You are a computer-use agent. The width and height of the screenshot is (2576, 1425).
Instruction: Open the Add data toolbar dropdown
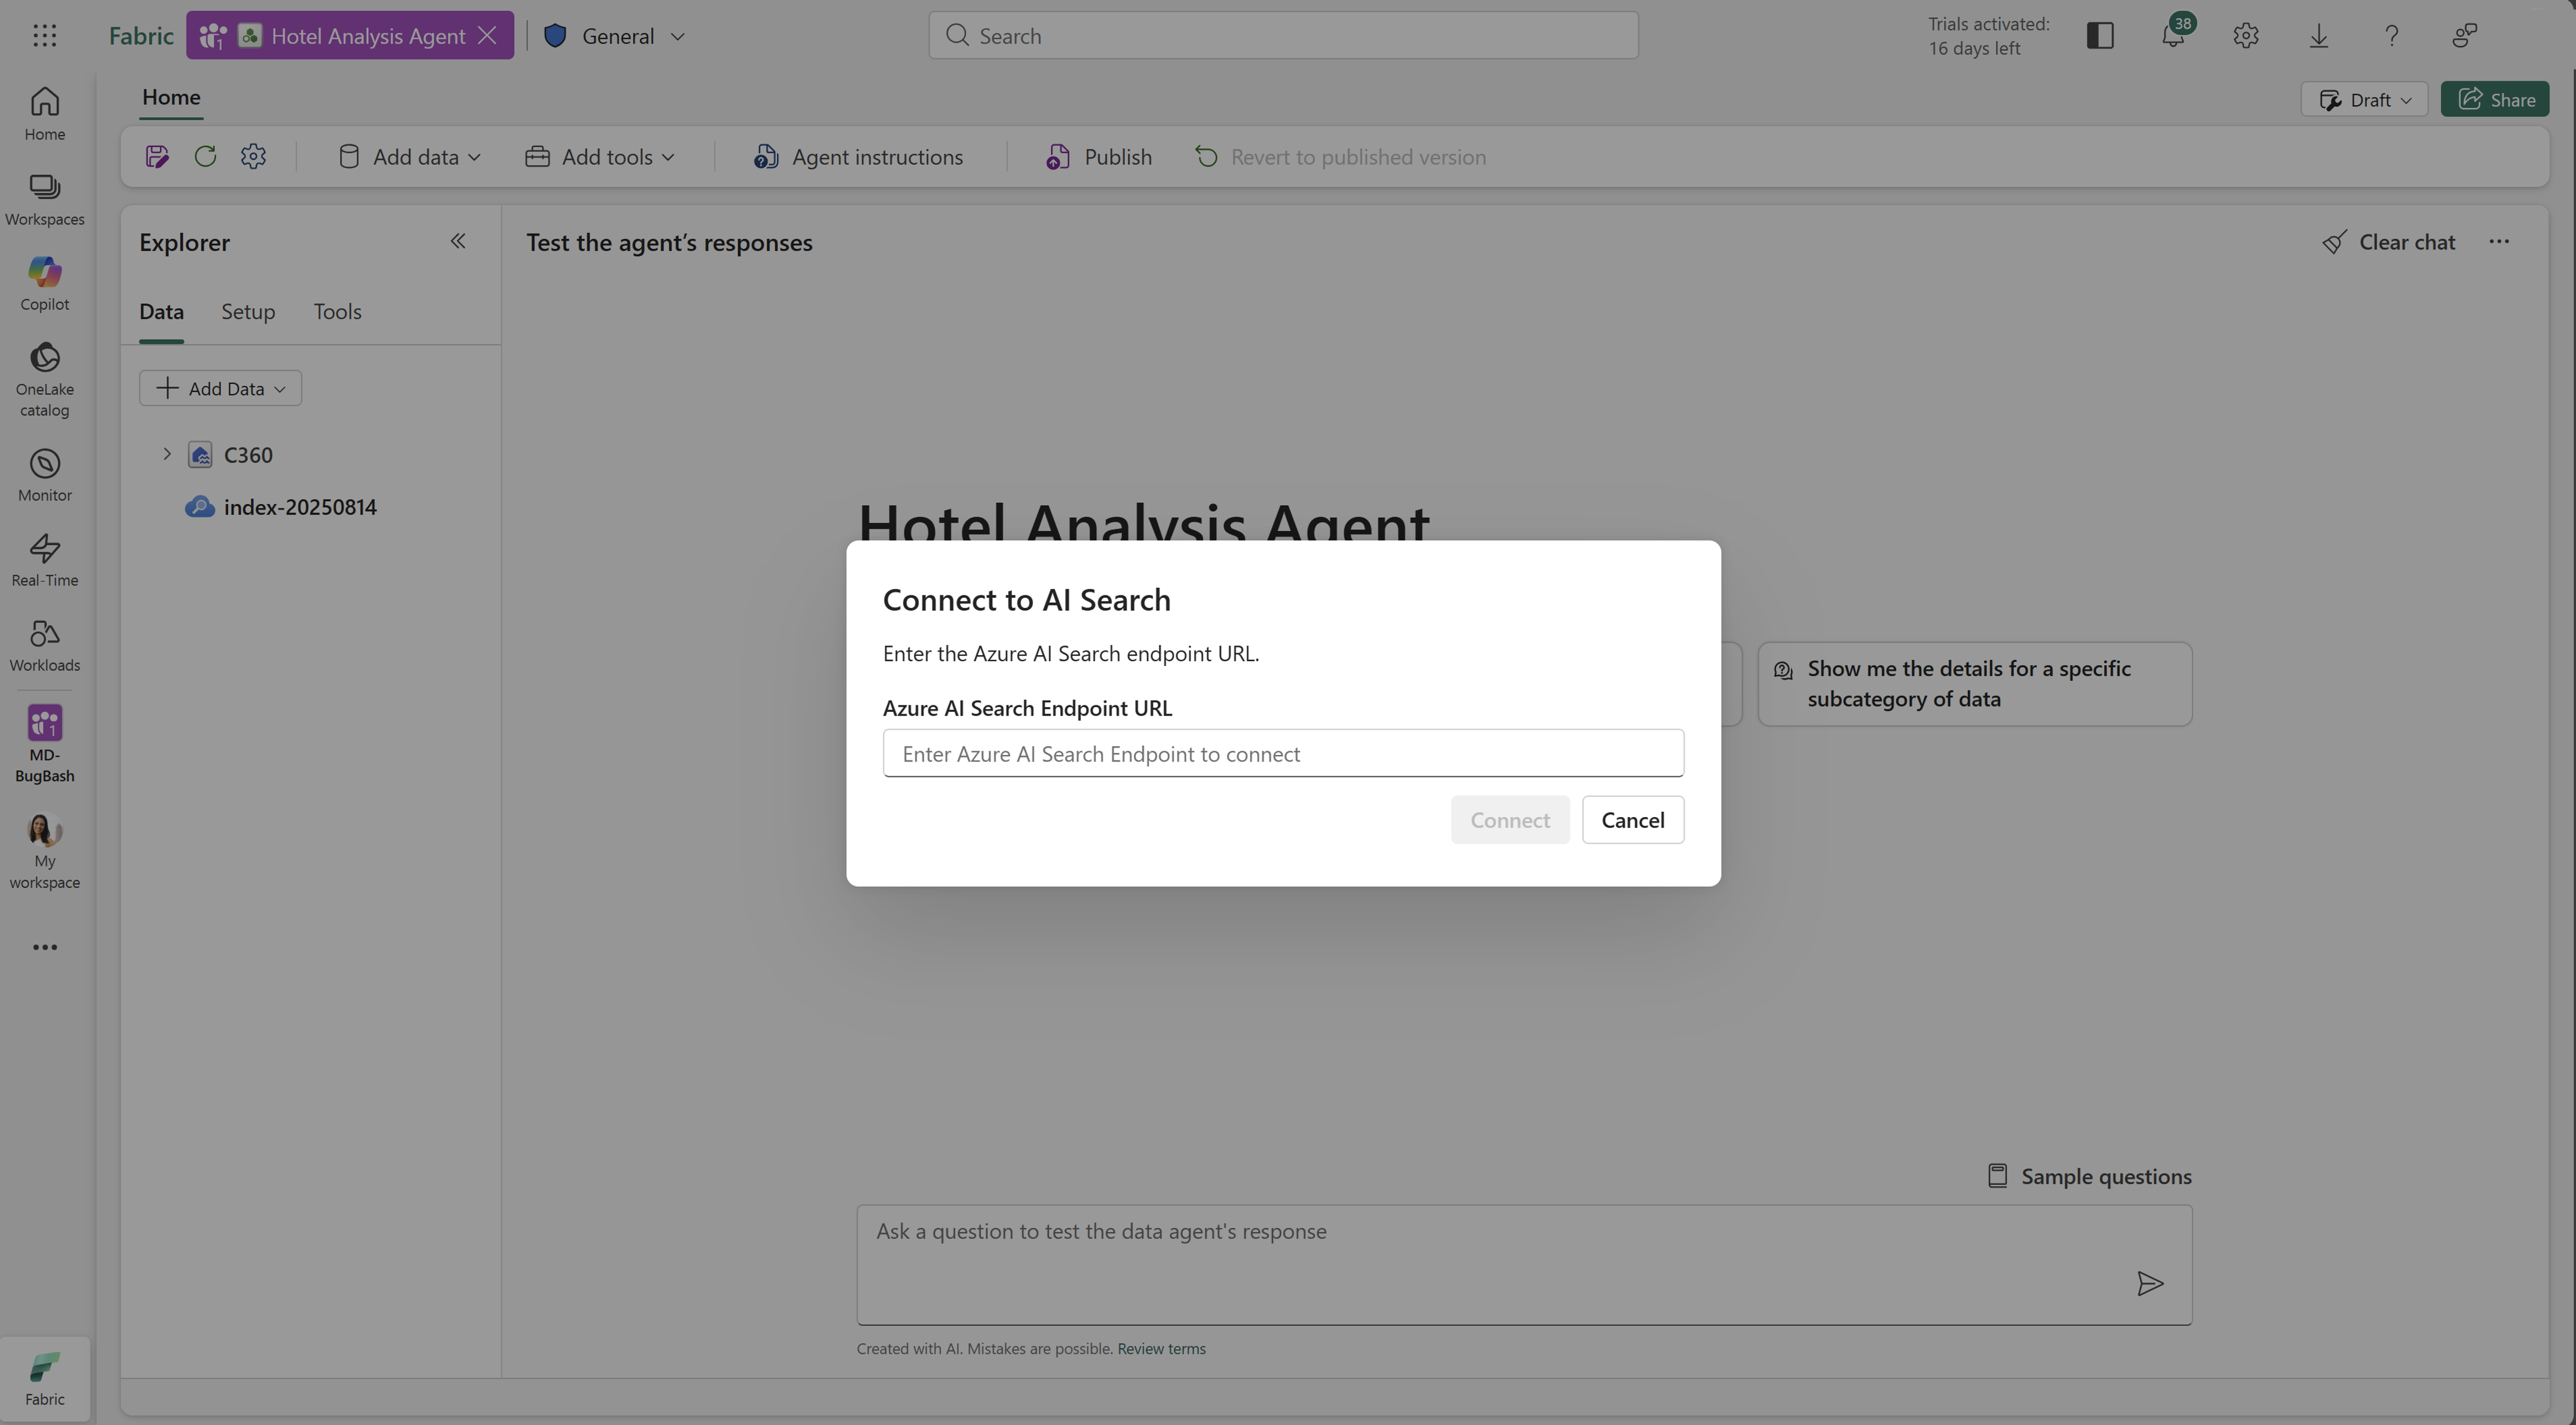410,157
